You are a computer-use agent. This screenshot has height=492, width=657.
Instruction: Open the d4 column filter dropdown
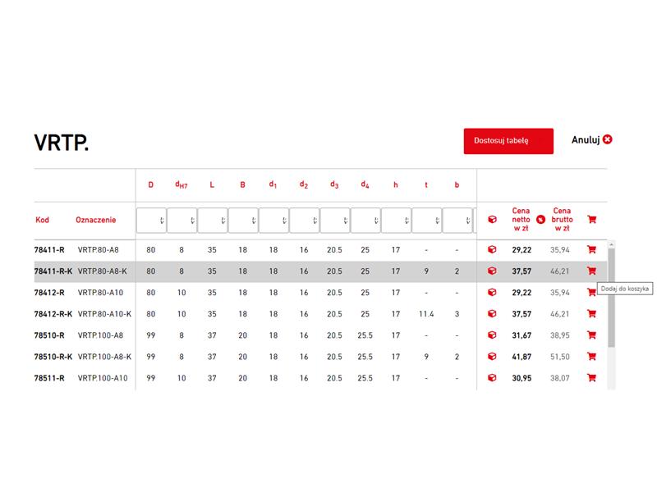click(365, 221)
